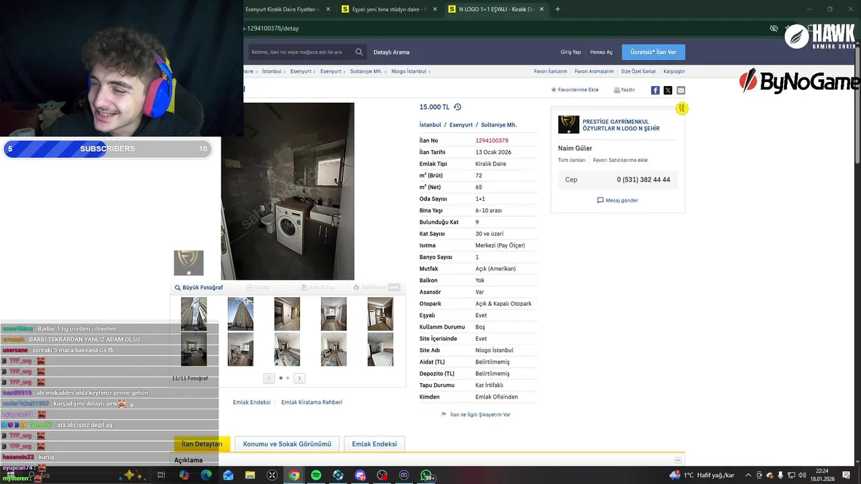Click the eye-slash icon in address bar
The image size is (861, 484).
point(774,28)
